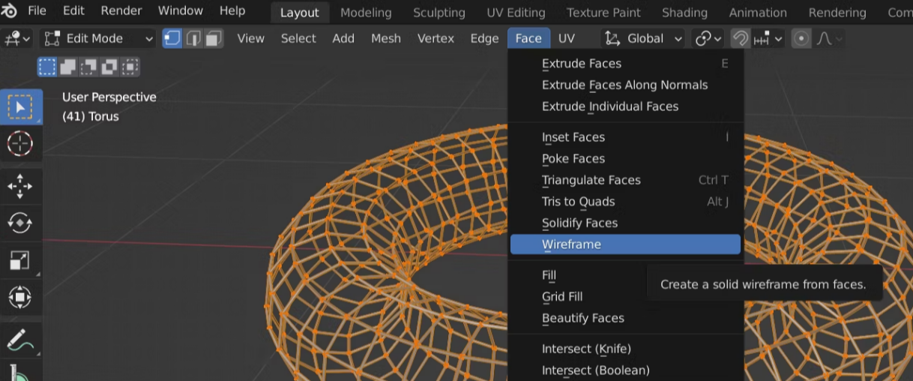Open the Select menu
The height and width of the screenshot is (381, 913).
coord(298,39)
